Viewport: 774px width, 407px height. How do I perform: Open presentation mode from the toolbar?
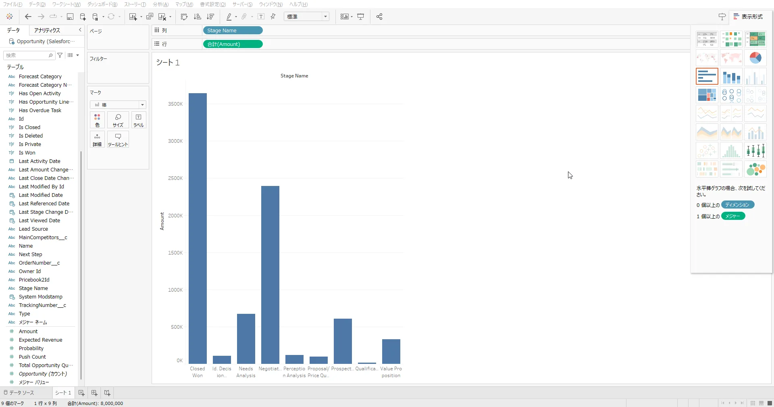click(361, 17)
